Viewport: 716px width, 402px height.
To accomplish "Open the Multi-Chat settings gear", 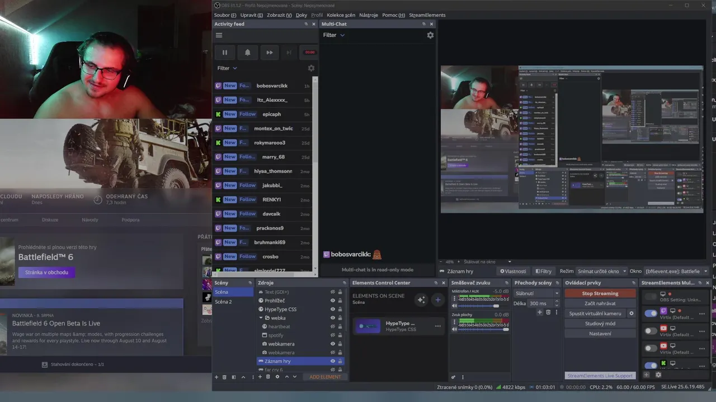I will click(x=430, y=35).
